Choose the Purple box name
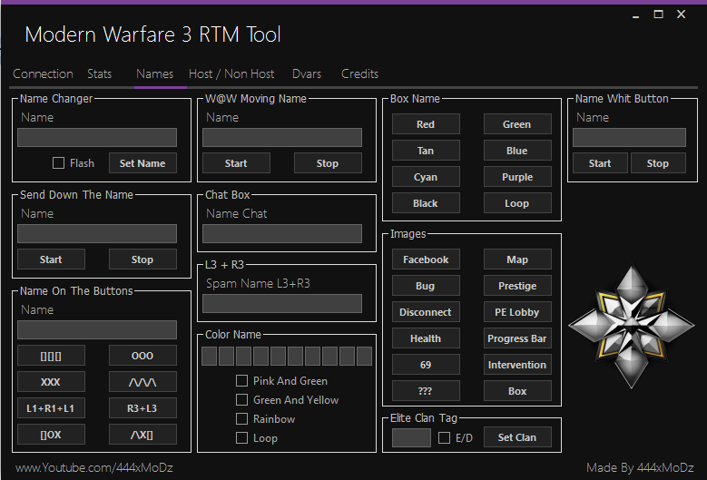 coord(517,177)
